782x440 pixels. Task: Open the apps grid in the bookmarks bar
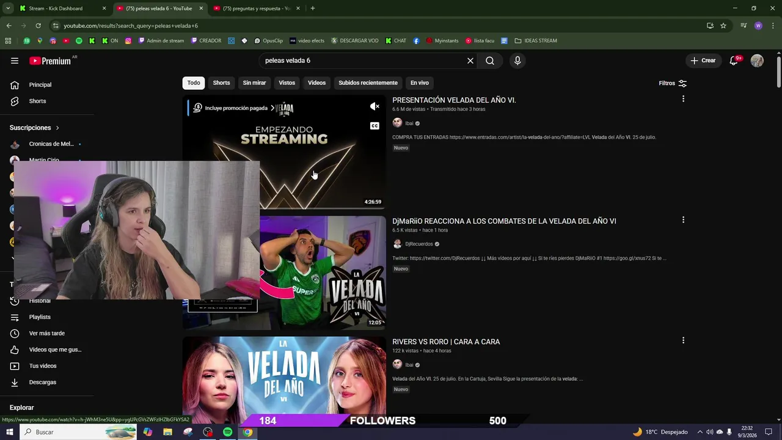8,41
